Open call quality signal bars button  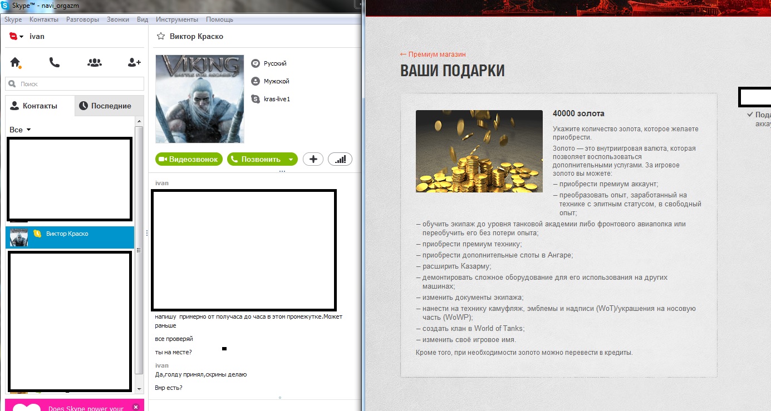point(340,159)
